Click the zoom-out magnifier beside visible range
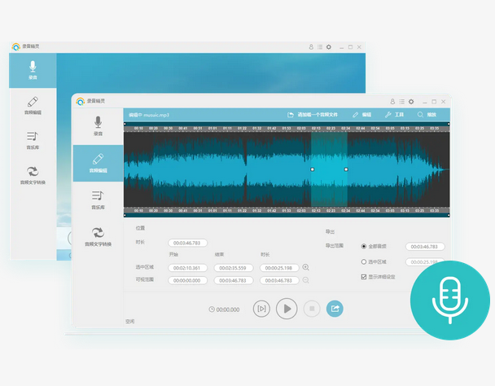495x386 pixels. [305, 280]
